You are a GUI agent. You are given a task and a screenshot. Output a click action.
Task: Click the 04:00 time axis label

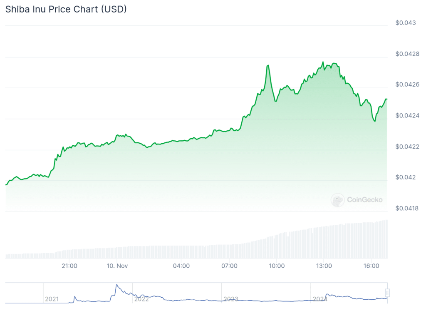click(181, 266)
